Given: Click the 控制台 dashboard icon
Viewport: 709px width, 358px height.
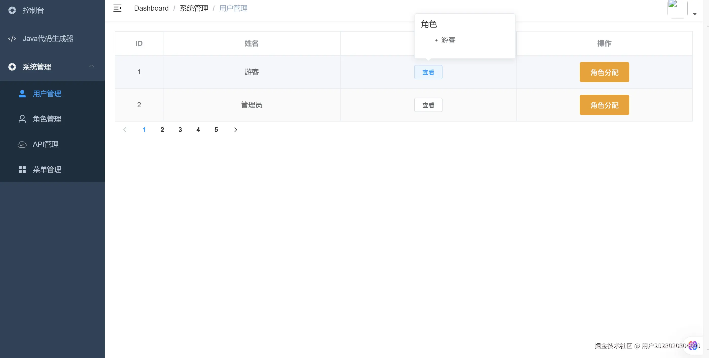Looking at the screenshot, I should pos(12,10).
